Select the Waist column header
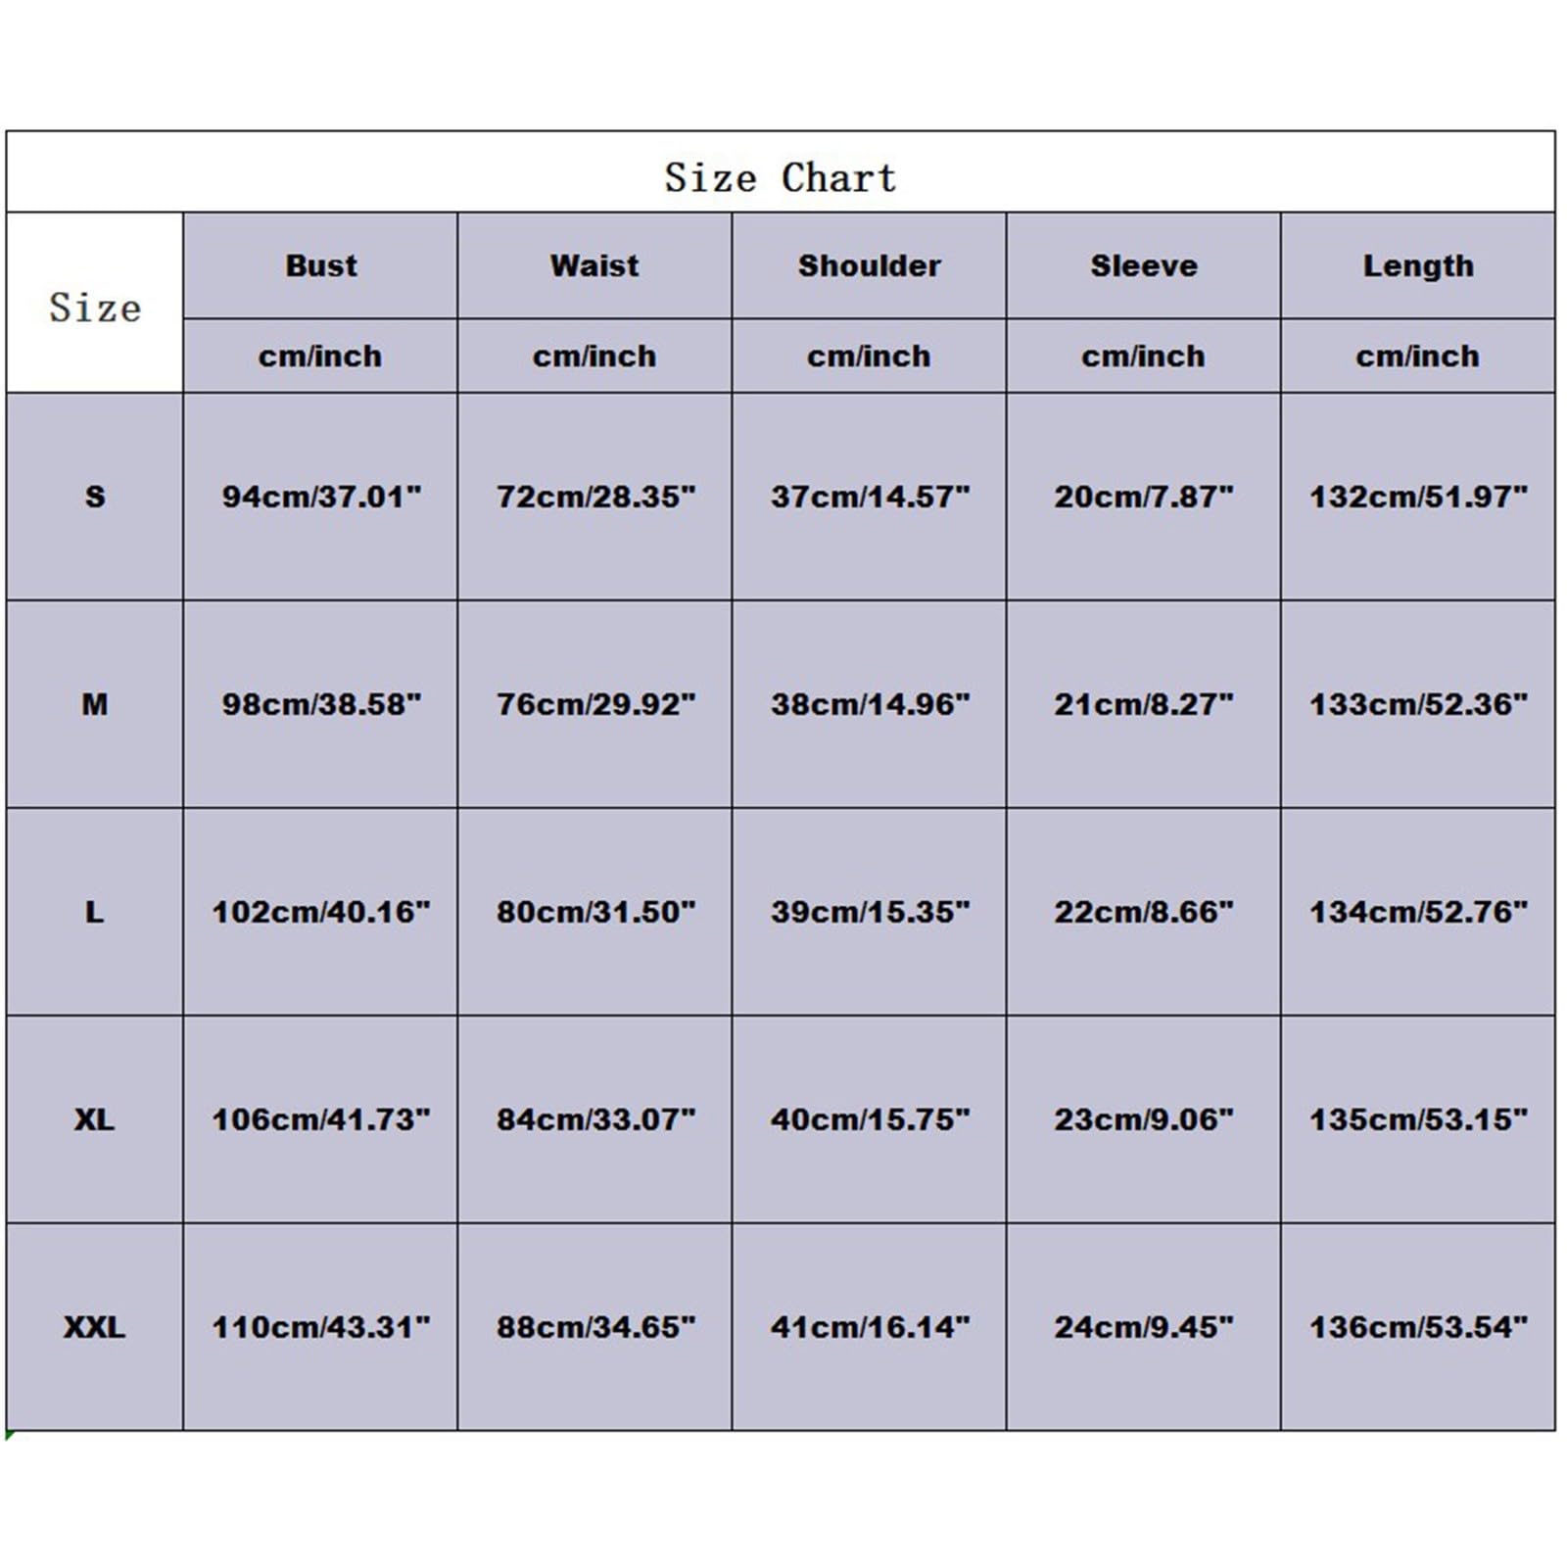 click(x=594, y=265)
